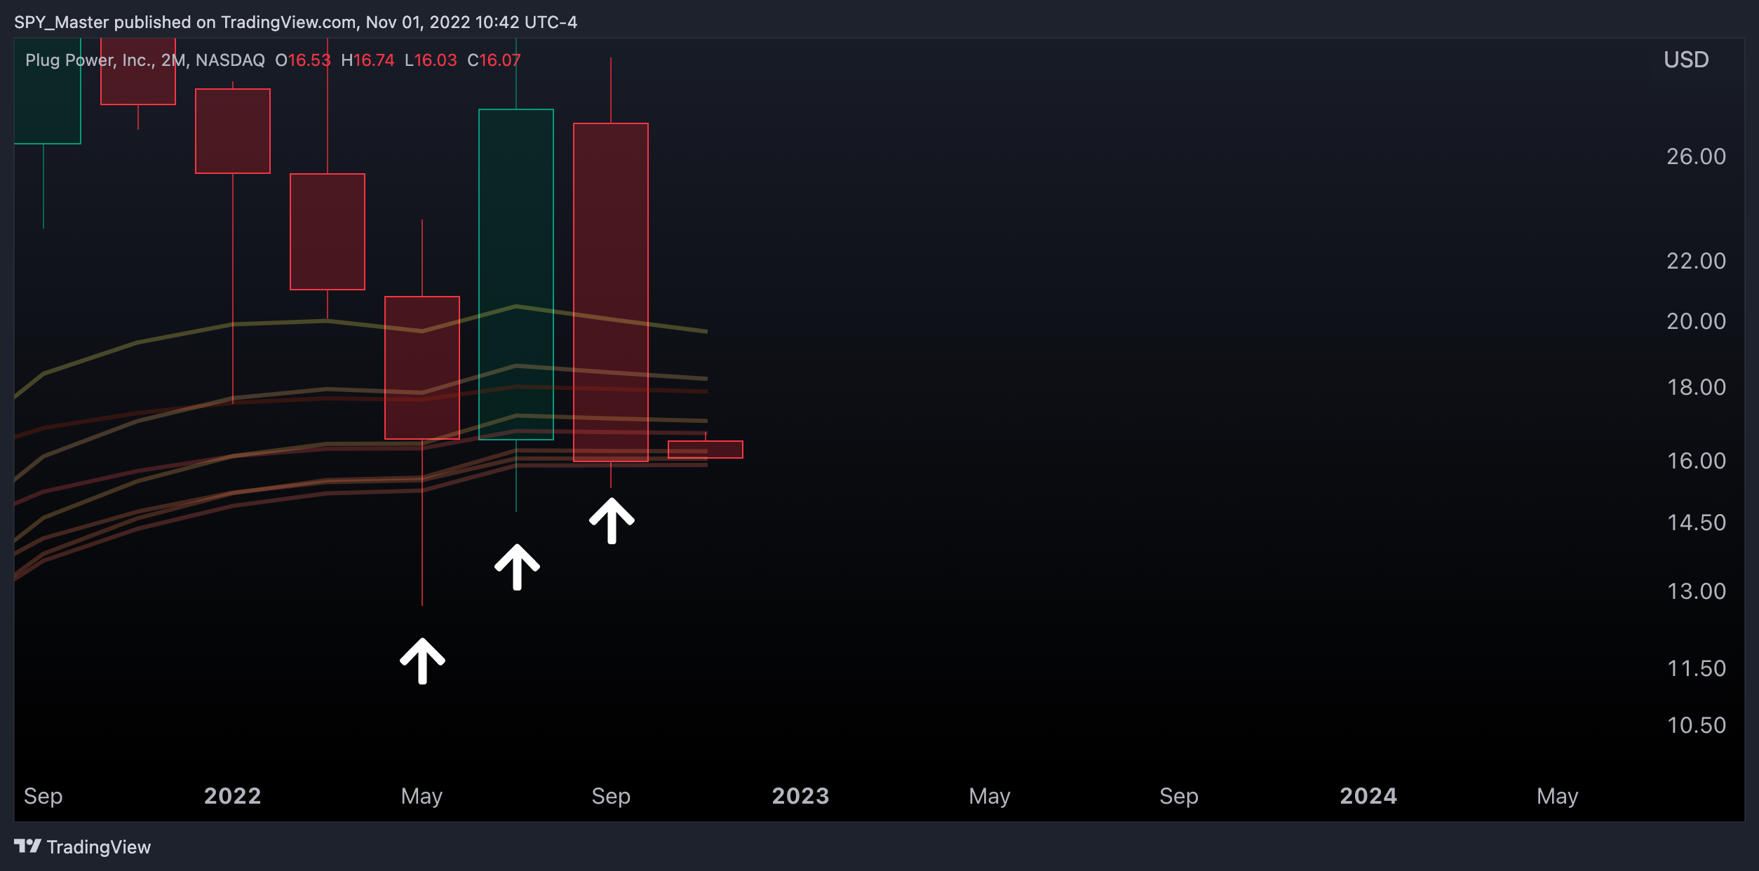The height and width of the screenshot is (871, 1759).
Task: Click the 18.00 price axis label
Action: (1696, 387)
